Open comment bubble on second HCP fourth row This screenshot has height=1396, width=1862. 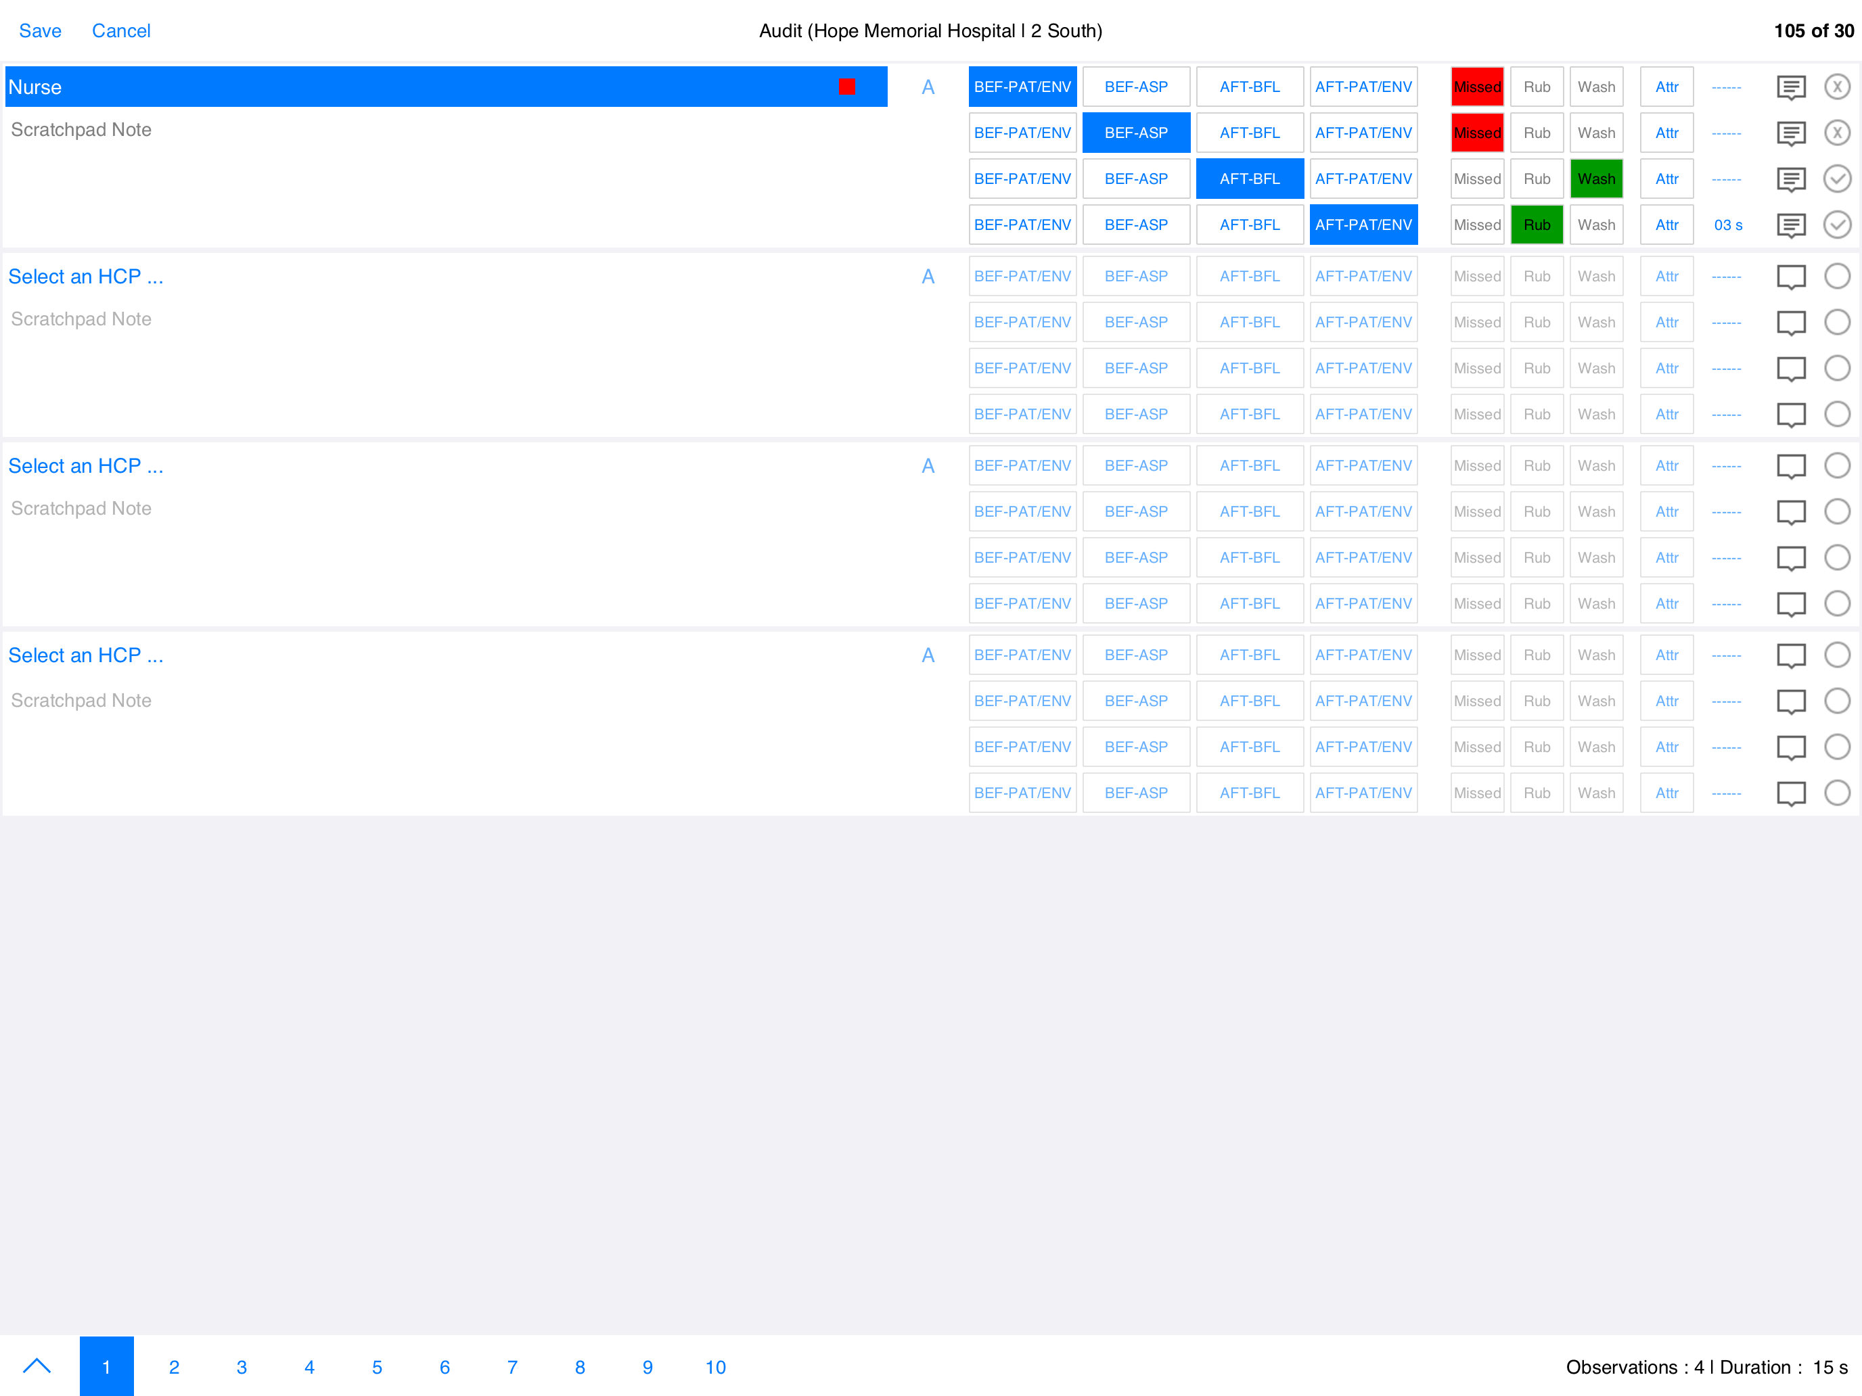pyautogui.click(x=1790, y=415)
